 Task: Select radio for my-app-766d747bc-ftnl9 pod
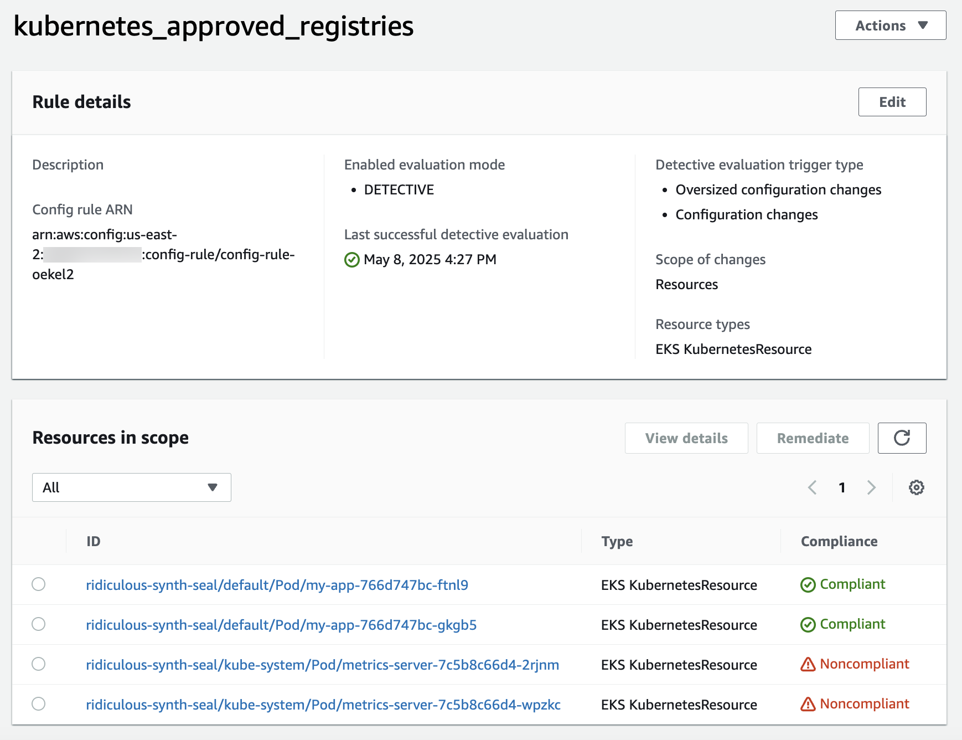pyautogui.click(x=39, y=584)
